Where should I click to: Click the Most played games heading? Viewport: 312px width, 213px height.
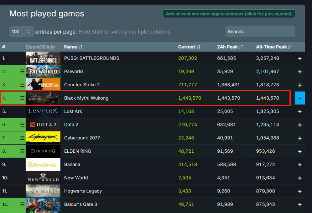coord(47,14)
